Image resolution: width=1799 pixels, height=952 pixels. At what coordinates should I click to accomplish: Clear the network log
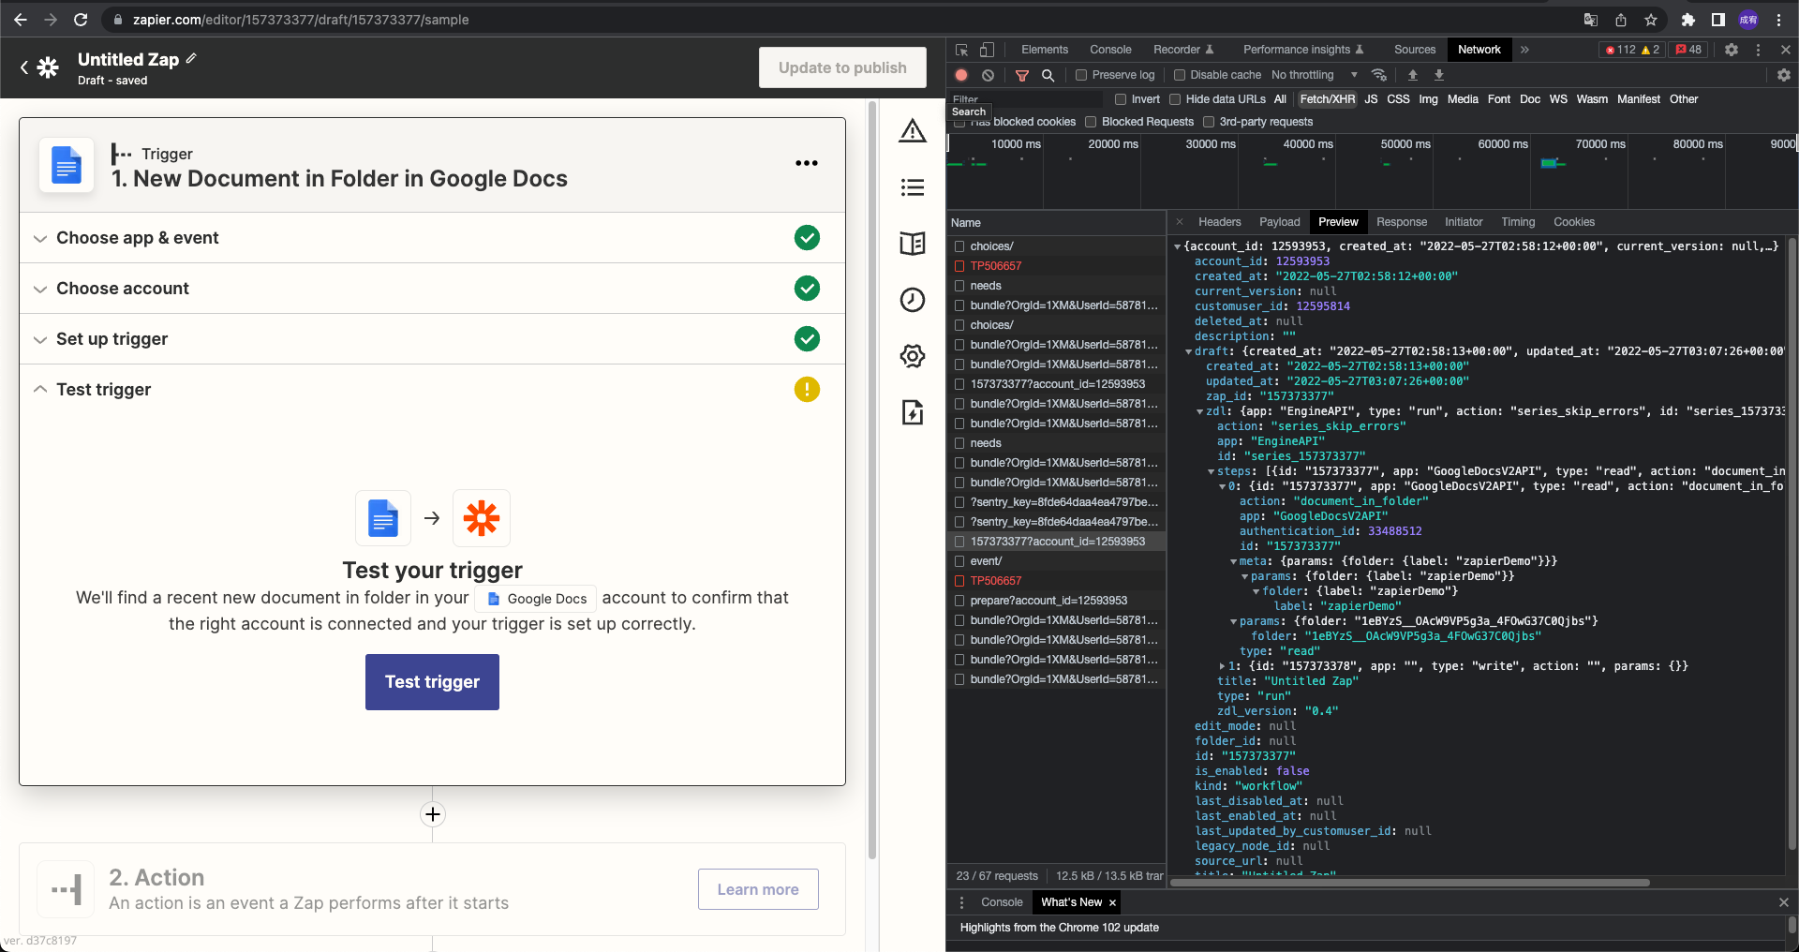[x=988, y=75]
